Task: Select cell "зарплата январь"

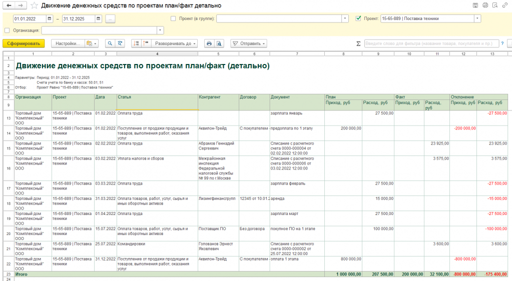Action: (297, 118)
